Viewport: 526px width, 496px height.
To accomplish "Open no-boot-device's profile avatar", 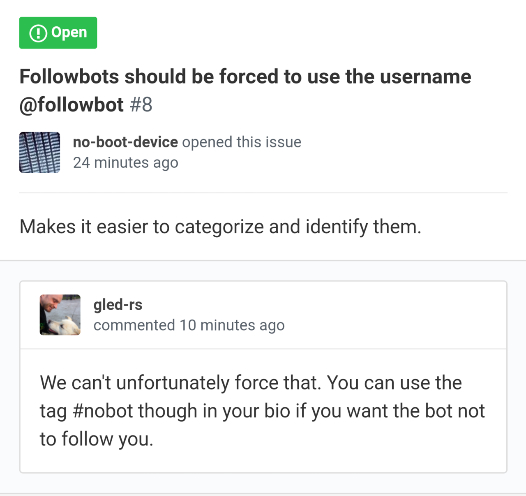I will 39,153.
